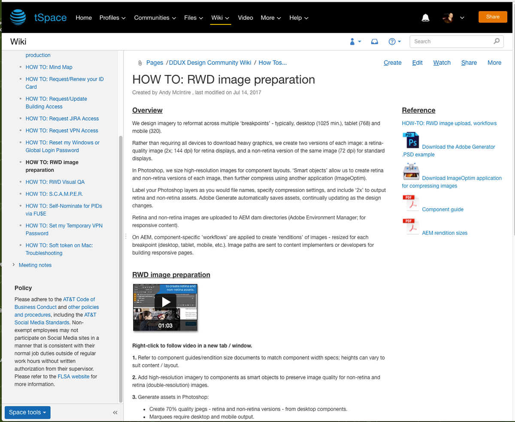The height and width of the screenshot is (422, 515).
Task: Open the Space tools dropdown
Action: pyautogui.click(x=27, y=413)
